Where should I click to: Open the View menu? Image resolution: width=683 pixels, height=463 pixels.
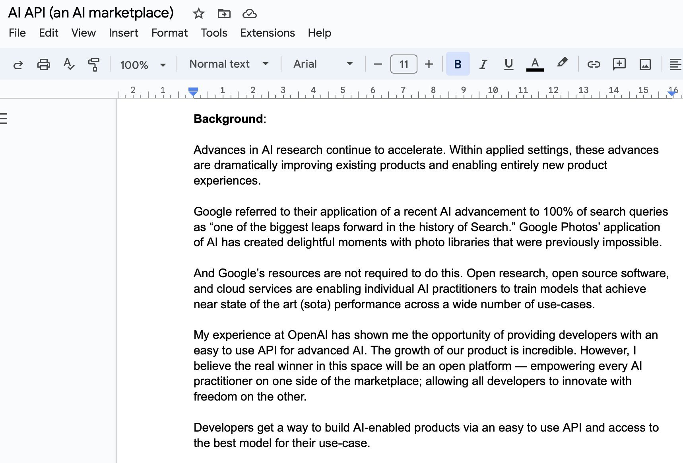tap(83, 33)
